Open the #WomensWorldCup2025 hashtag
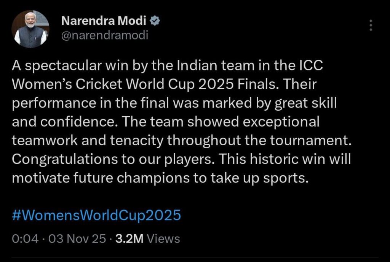This screenshot has width=390, height=262. 96,216
